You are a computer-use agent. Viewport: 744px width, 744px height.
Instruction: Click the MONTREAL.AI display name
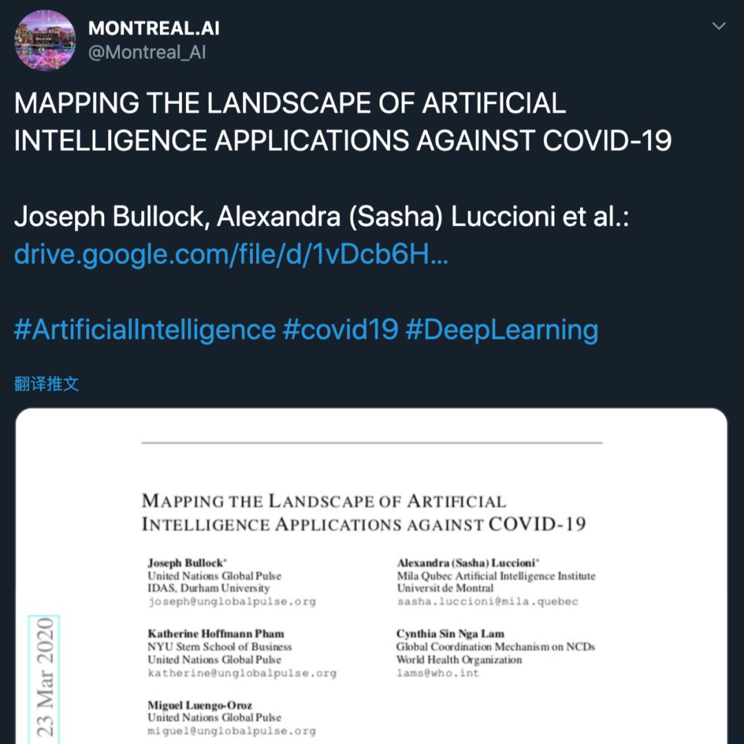pyautogui.click(x=154, y=28)
